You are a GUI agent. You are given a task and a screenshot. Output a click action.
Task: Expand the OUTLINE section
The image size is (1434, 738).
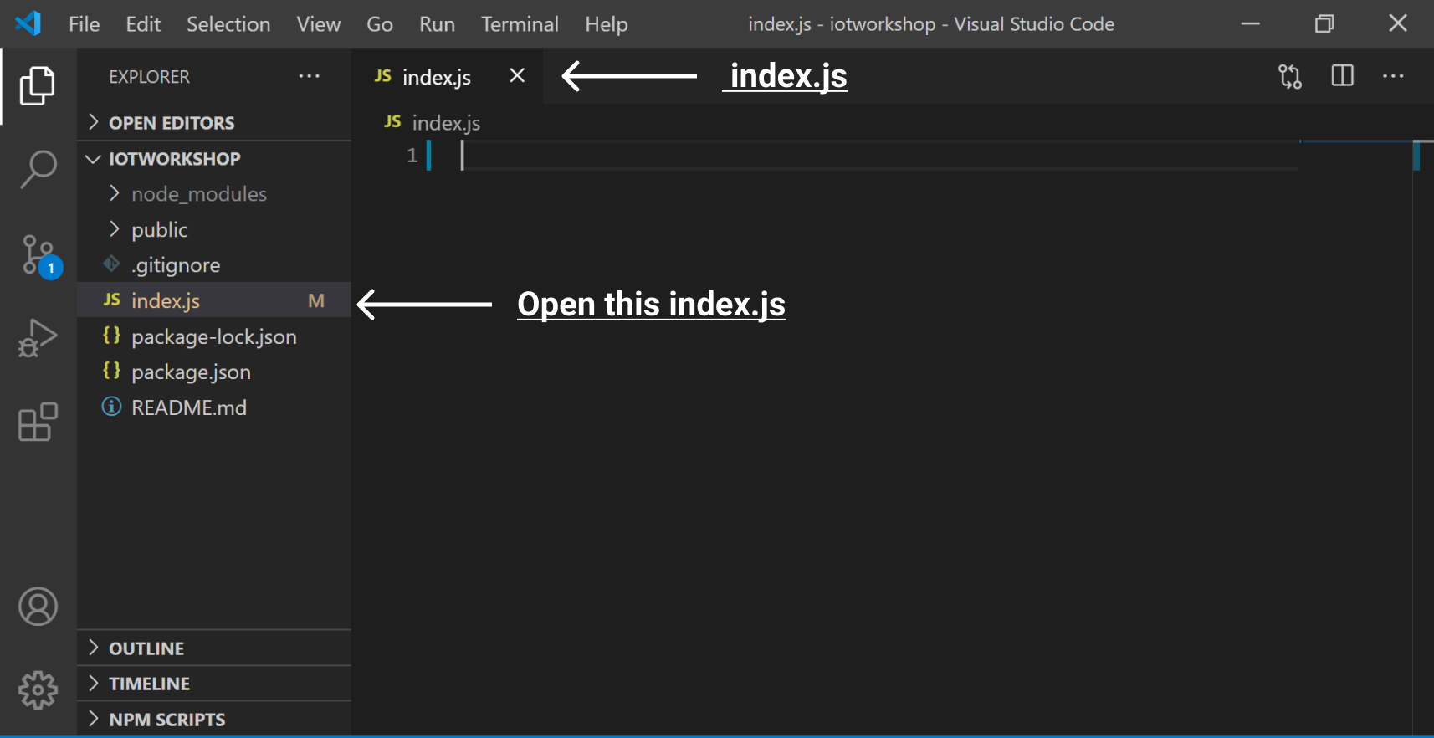[x=214, y=648]
